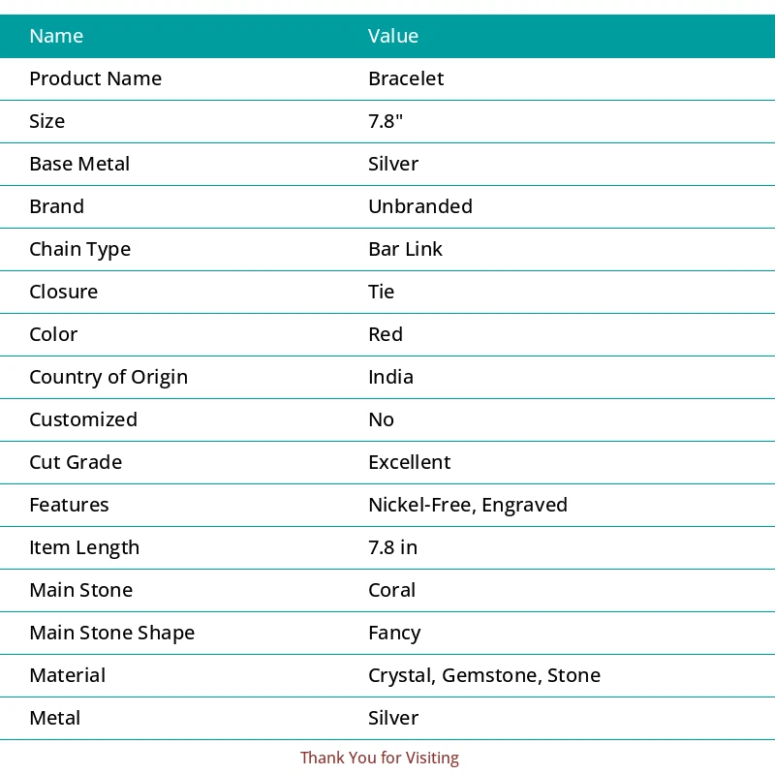Click the Bracelet value cell
The height and width of the screenshot is (775, 775).
tap(406, 78)
